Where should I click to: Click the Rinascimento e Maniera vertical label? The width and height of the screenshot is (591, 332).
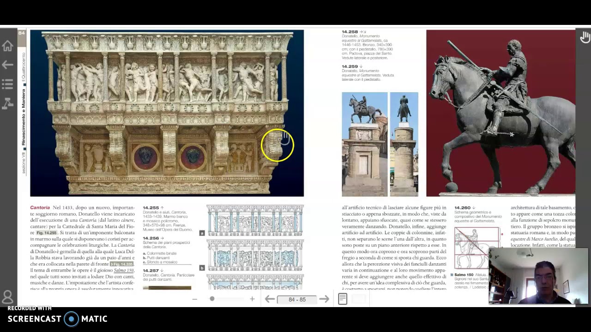click(24, 118)
